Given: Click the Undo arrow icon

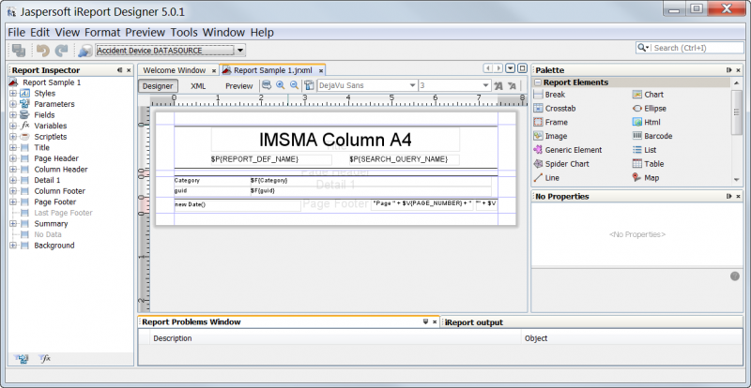Looking at the screenshot, I should pyautogui.click(x=43, y=49).
